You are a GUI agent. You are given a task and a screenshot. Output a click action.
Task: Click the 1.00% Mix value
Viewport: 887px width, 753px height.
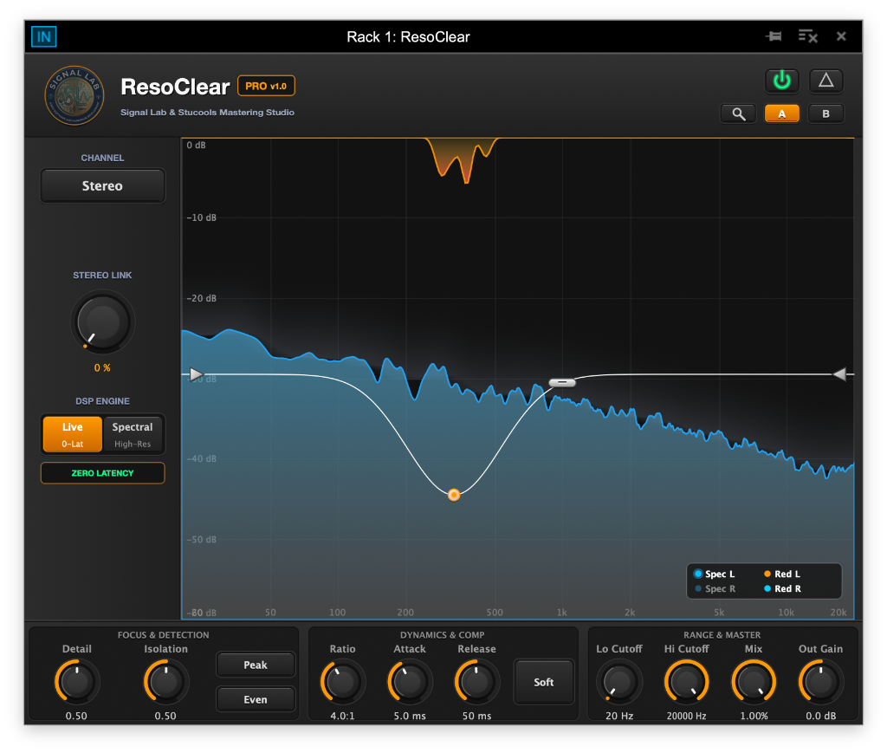coord(754,716)
